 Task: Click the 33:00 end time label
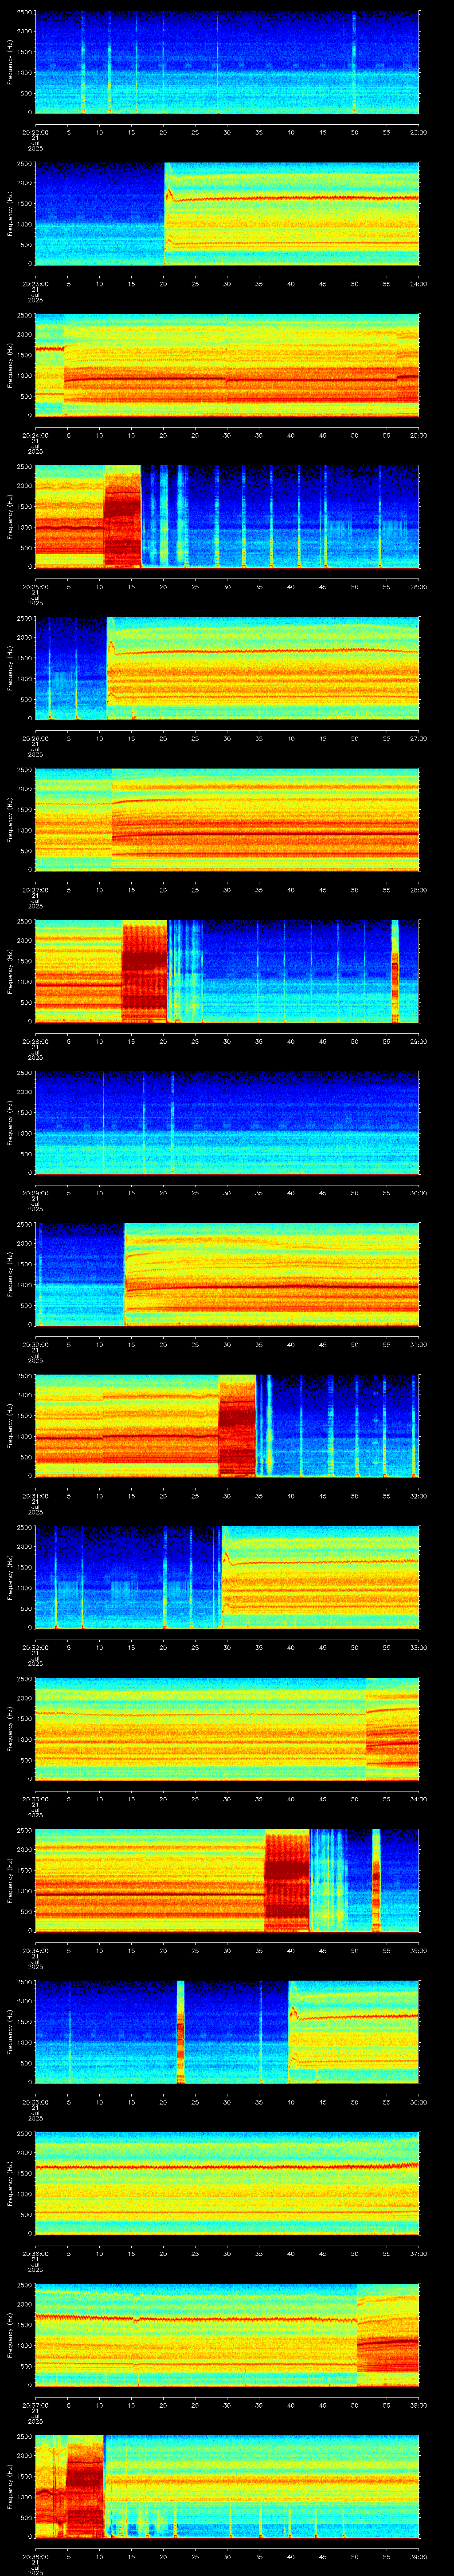pyautogui.click(x=418, y=1647)
